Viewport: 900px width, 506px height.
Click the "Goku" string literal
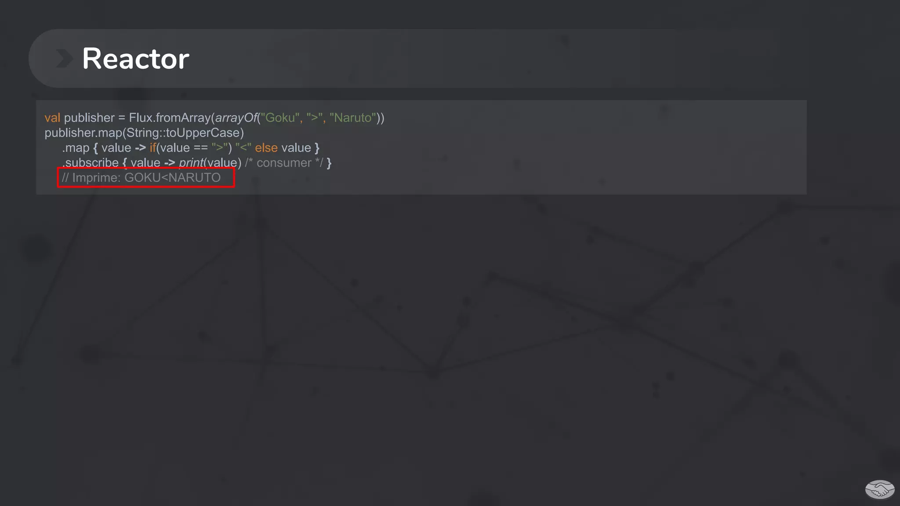coord(280,118)
